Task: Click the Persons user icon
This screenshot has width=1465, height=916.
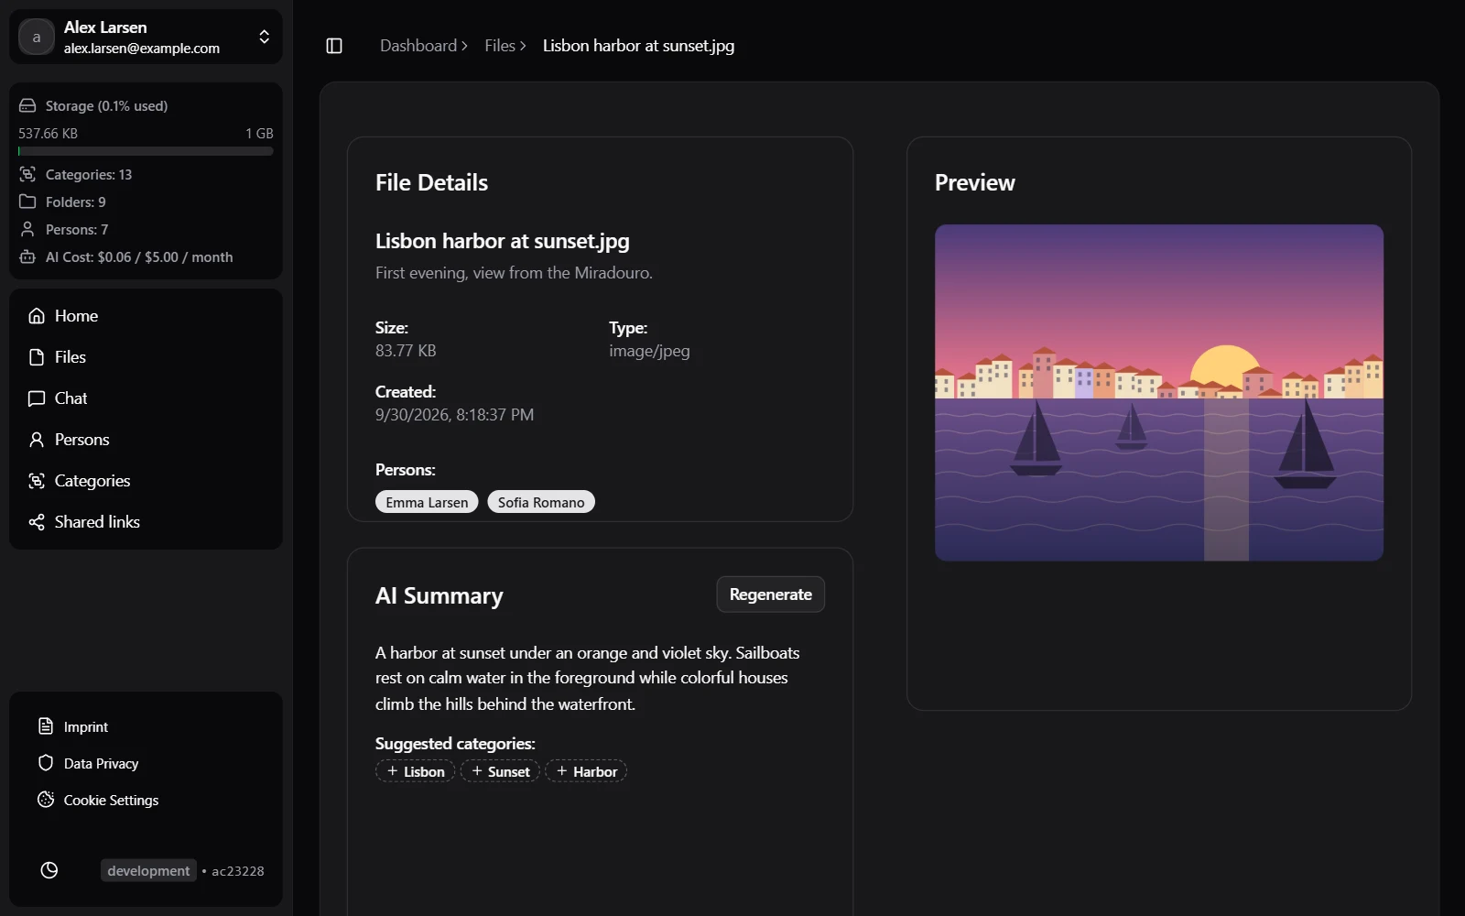Action: pos(37,440)
